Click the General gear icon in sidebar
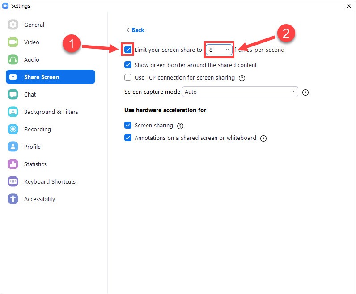This screenshot has width=356, height=294. [13, 25]
